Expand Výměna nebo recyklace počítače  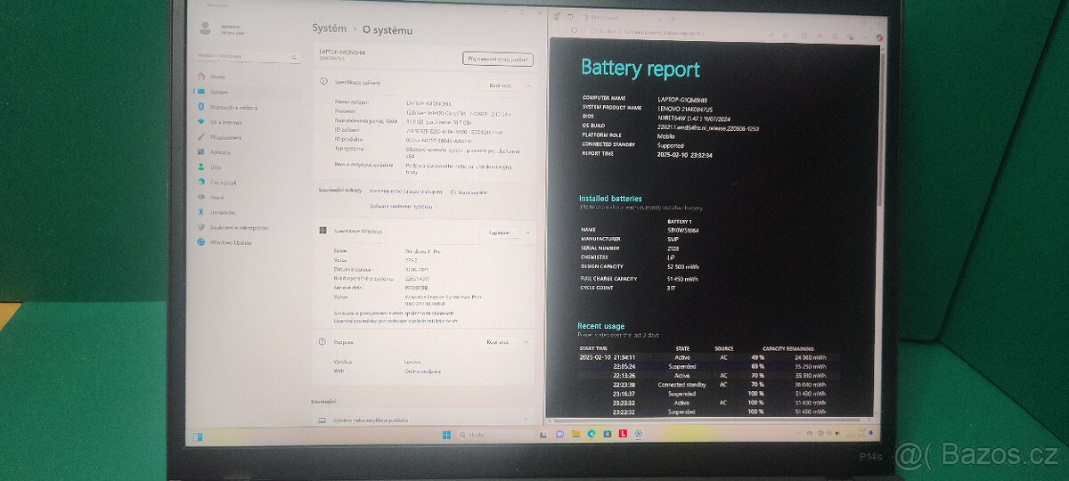[x=424, y=419]
